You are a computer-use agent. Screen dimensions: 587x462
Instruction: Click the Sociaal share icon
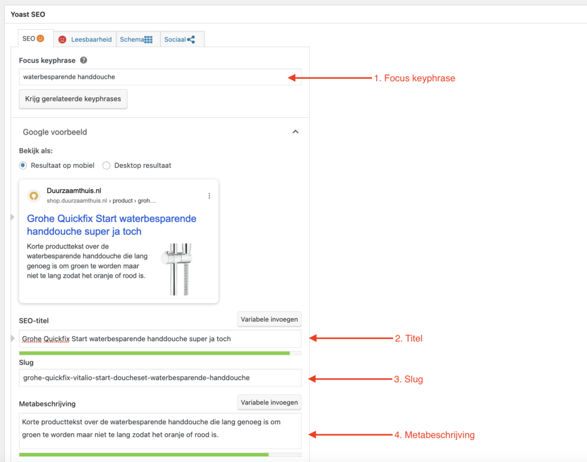click(191, 40)
